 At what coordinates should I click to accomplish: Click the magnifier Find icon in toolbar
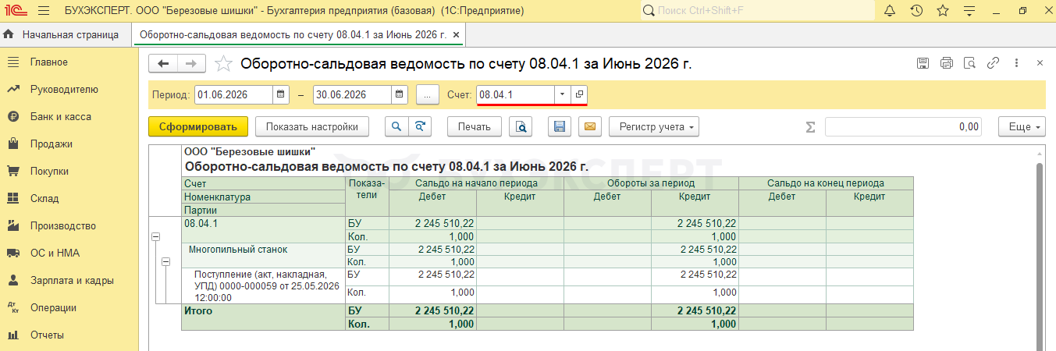click(396, 126)
